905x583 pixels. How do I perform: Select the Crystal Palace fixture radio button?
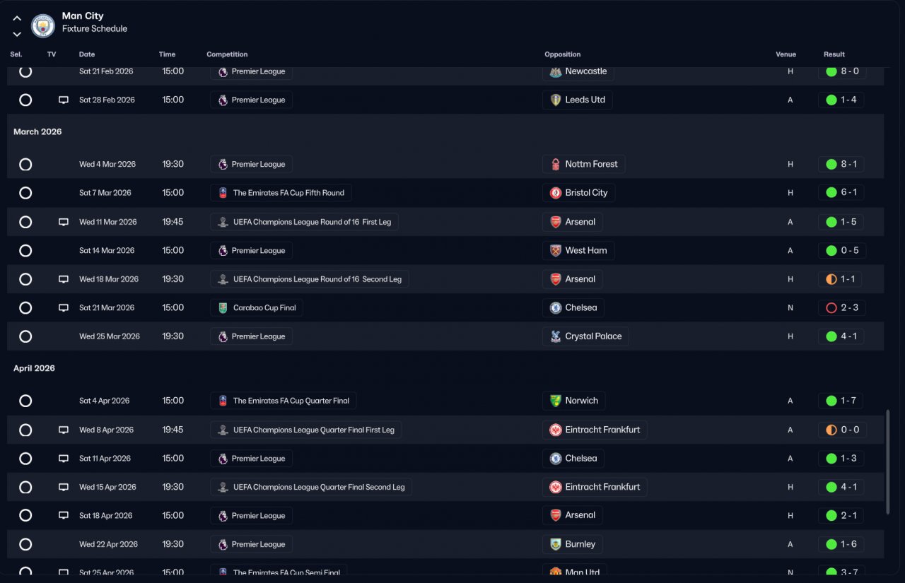click(x=25, y=337)
